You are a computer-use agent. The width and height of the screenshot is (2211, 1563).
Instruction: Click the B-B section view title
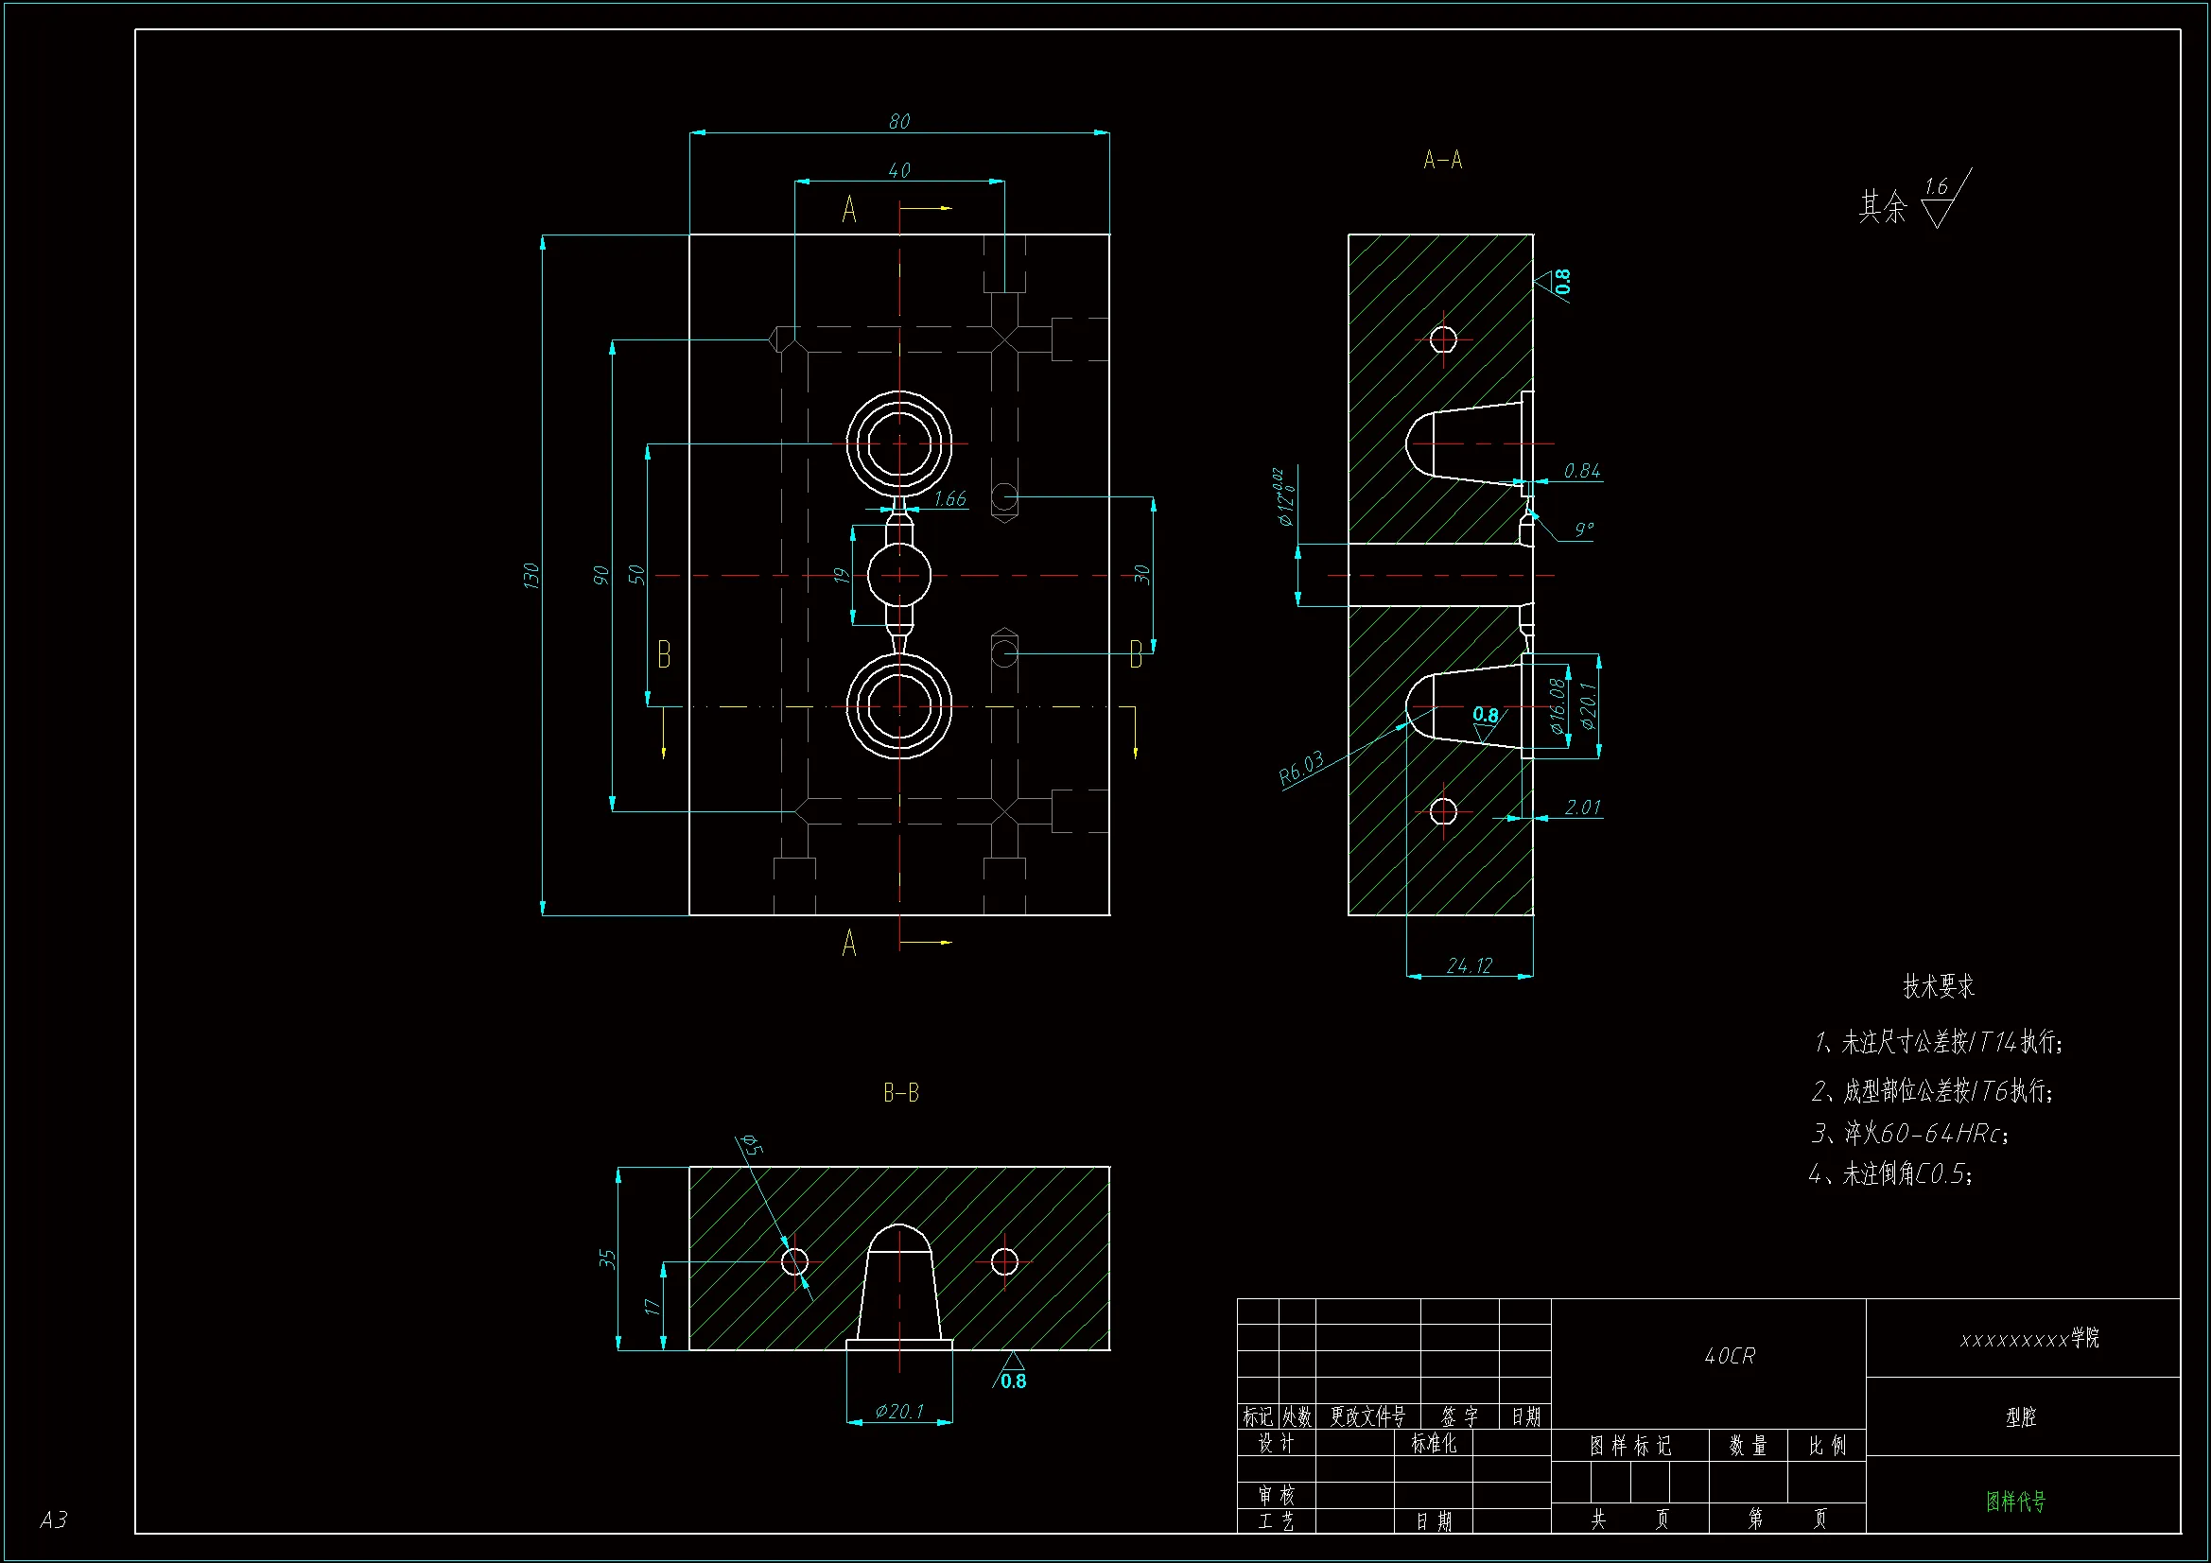tap(900, 1092)
